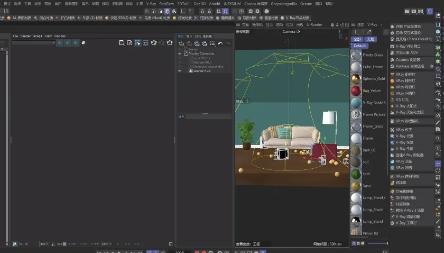Toggle the highlighted cube display mode icon
This screenshot has width=444, height=253.
167,11
